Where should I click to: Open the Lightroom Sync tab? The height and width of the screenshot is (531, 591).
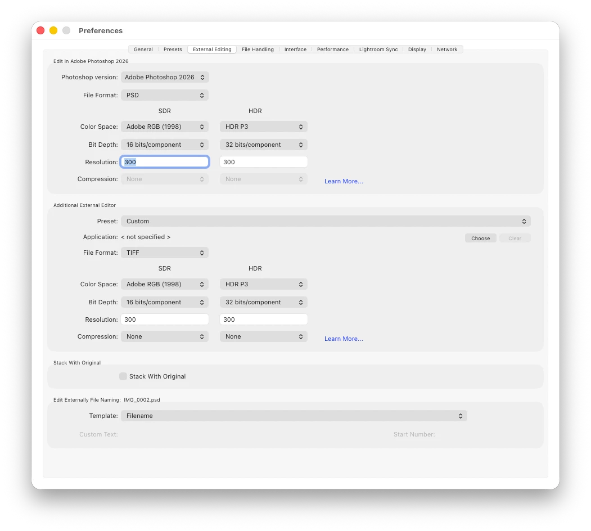[378, 49]
